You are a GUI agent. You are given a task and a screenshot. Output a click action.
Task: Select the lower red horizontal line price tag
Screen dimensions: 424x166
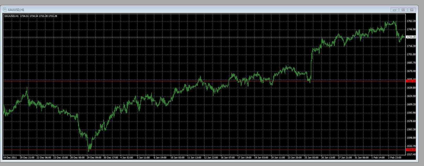(x=411, y=150)
